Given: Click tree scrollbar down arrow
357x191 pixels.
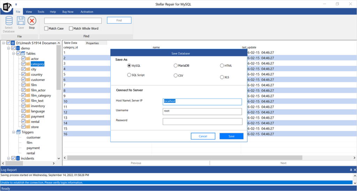Looking at the screenshot, I should (59, 159).
